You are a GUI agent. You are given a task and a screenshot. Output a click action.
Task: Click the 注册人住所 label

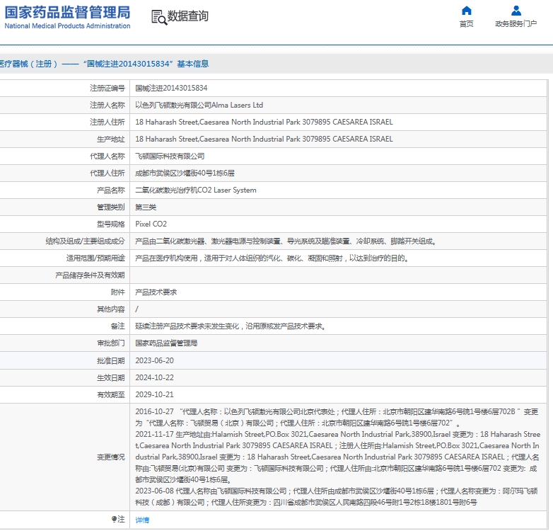[x=107, y=122]
